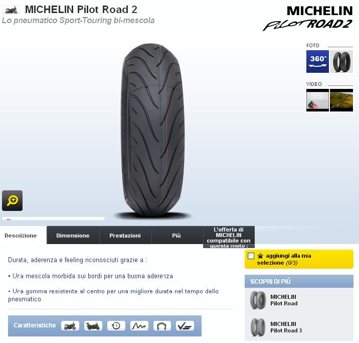This screenshot has height=343, width=359.
Task: Open the MICHELIN Pilot Road 3 link
Action: pos(286,327)
